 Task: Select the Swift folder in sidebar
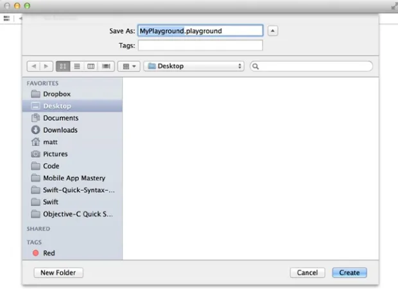[73, 202]
